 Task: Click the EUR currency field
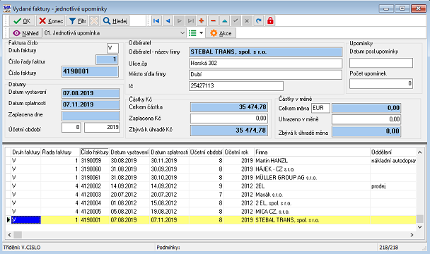click(x=320, y=108)
